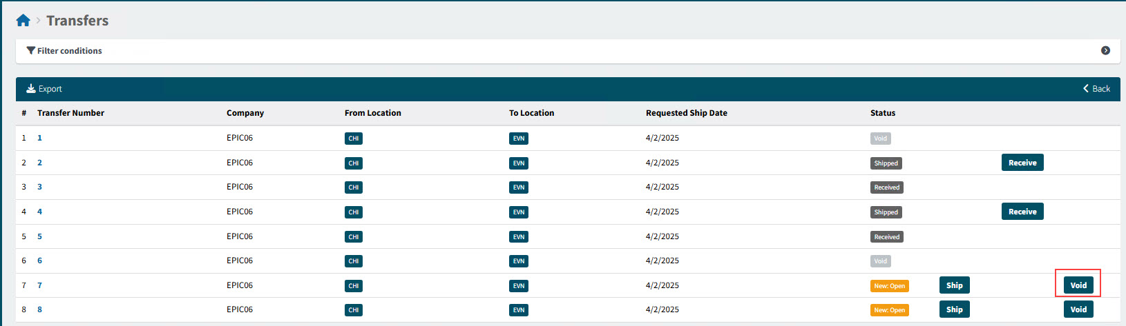
Task: Click the Received status badge row 3
Action: (x=886, y=187)
